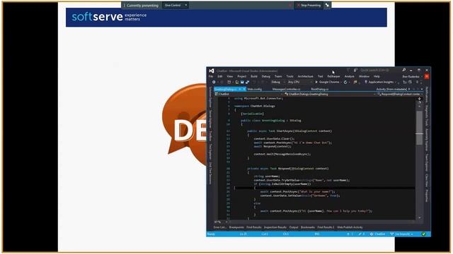The width and height of the screenshot is (453, 254).
Task: Open the View menu
Action: point(229,76)
